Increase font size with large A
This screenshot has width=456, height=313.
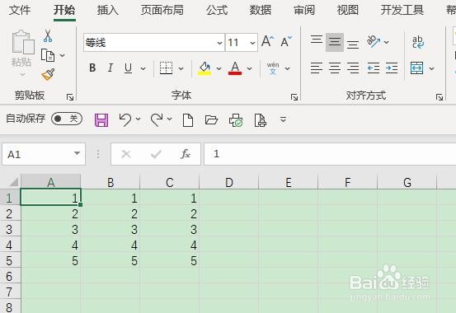(x=267, y=42)
